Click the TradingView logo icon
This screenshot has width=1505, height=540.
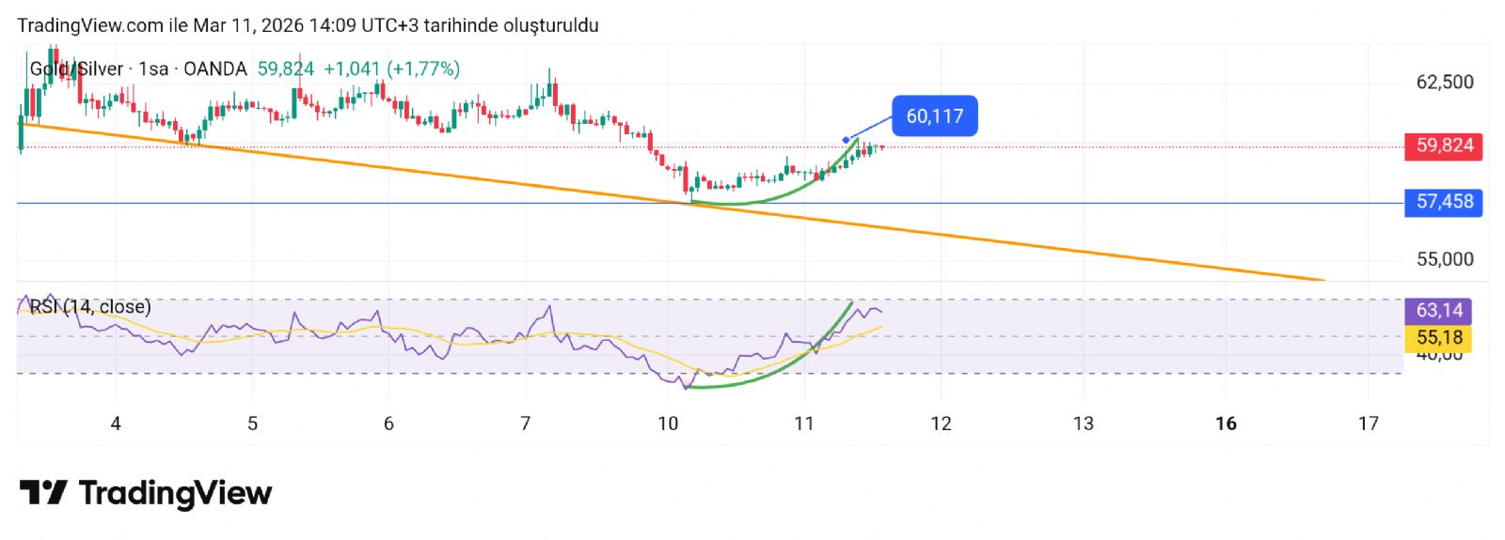pyautogui.click(x=43, y=493)
